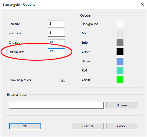Pick the Grid colour swatch

120,33
